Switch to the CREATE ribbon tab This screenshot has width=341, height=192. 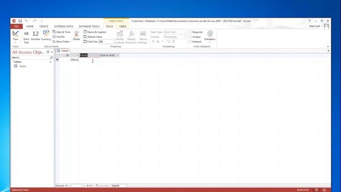44,26
